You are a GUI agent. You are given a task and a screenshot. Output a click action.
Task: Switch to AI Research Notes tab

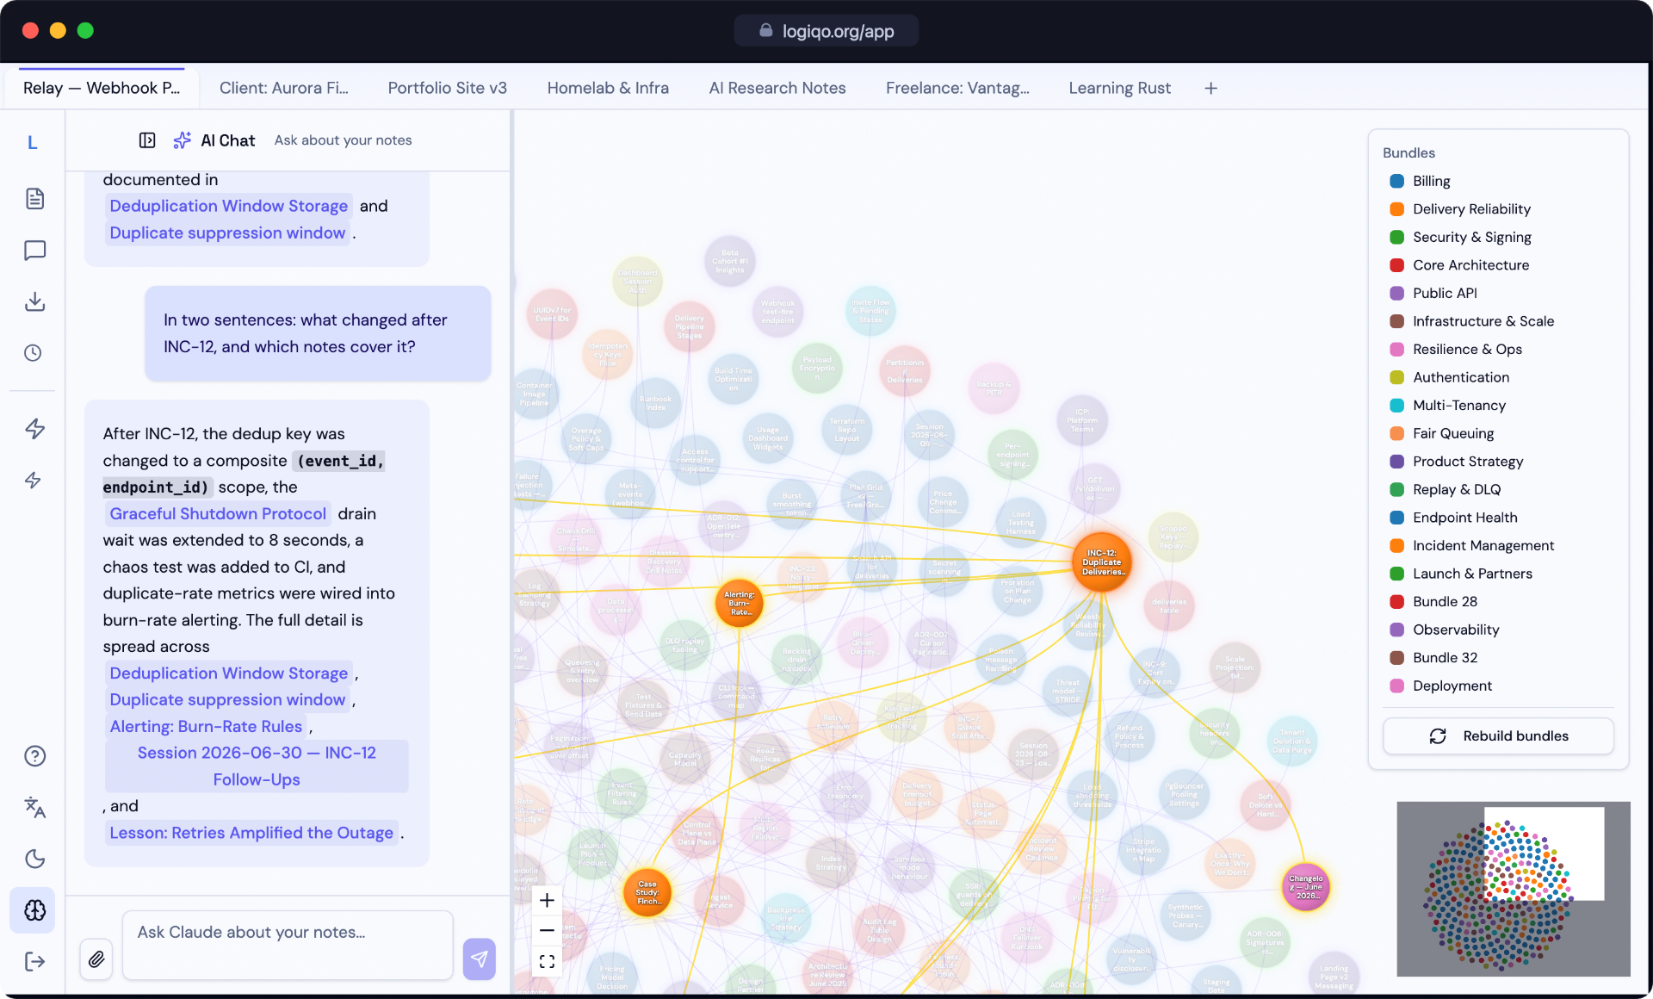[777, 88]
